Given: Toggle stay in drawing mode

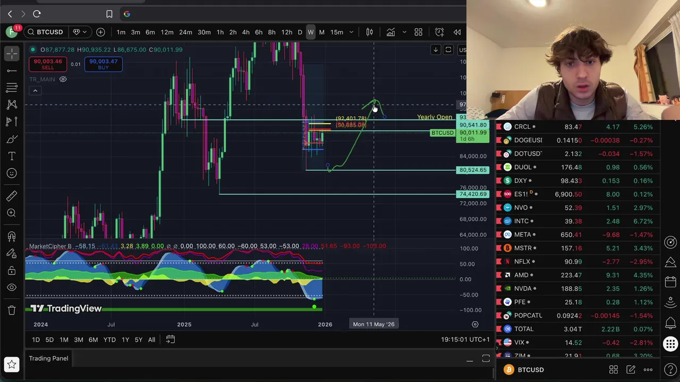Looking at the screenshot, I should pos(12,254).
